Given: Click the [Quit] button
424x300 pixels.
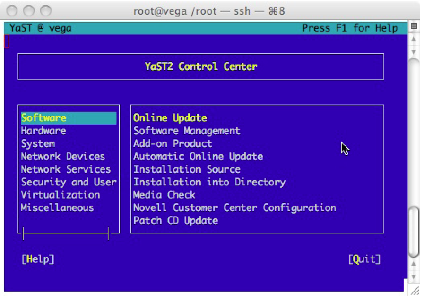Looking at the screenshot, I should (x=364, y=259).
